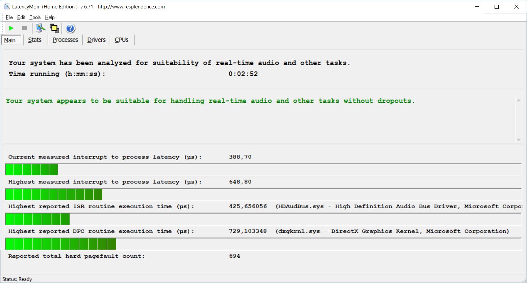The height and width of the screenshot is (283, 527).
Task: Switch to the Stats tab
Action: [35, 40]
